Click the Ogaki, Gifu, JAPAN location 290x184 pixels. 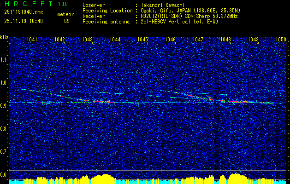pos(190,11)
